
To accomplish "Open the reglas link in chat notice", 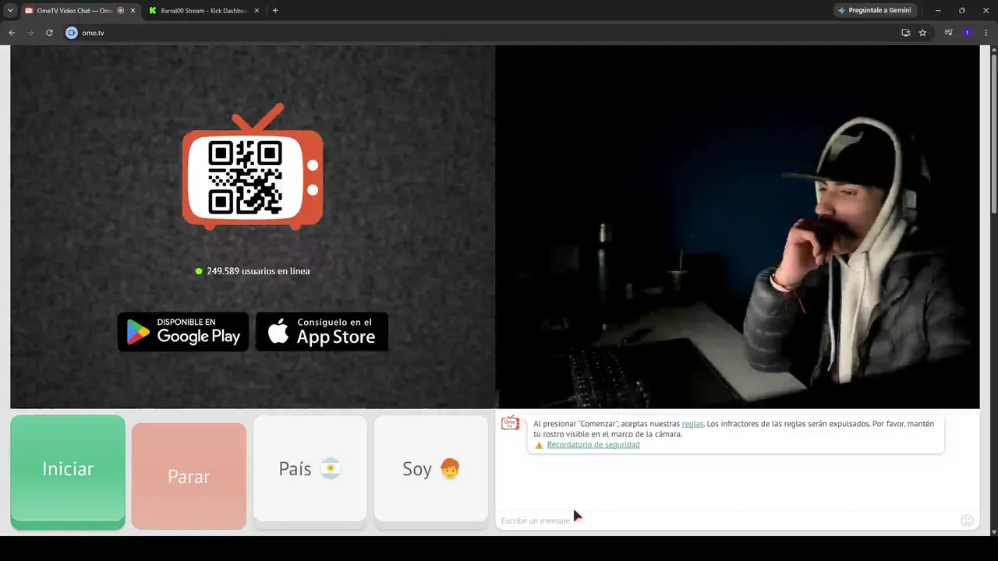I will (x=692, y=424).
